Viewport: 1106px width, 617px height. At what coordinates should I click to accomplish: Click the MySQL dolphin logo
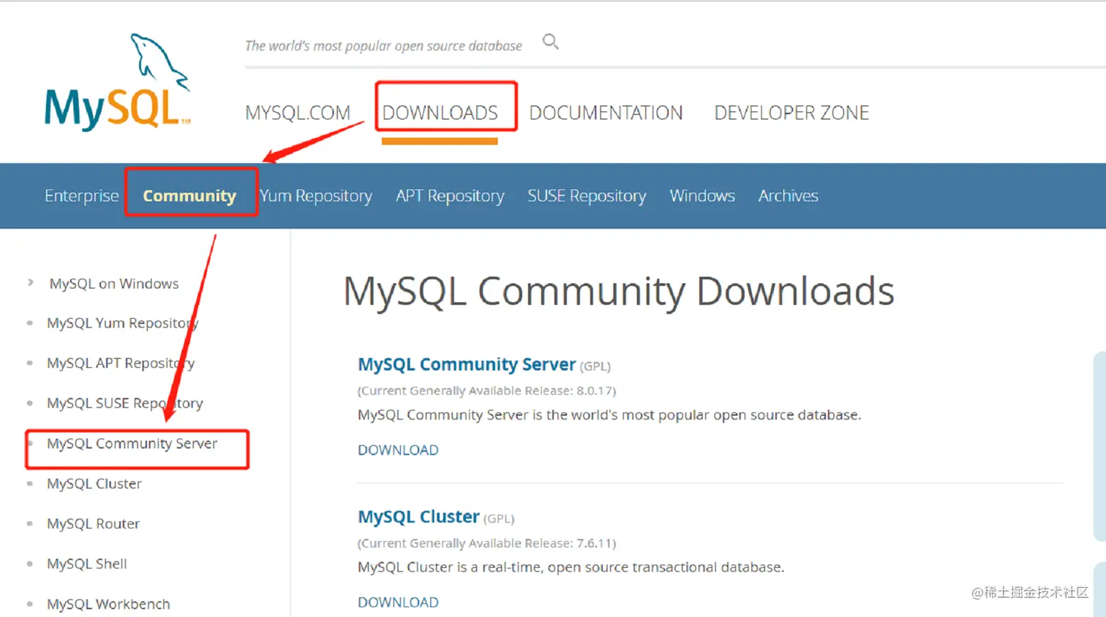pos(117,82)
